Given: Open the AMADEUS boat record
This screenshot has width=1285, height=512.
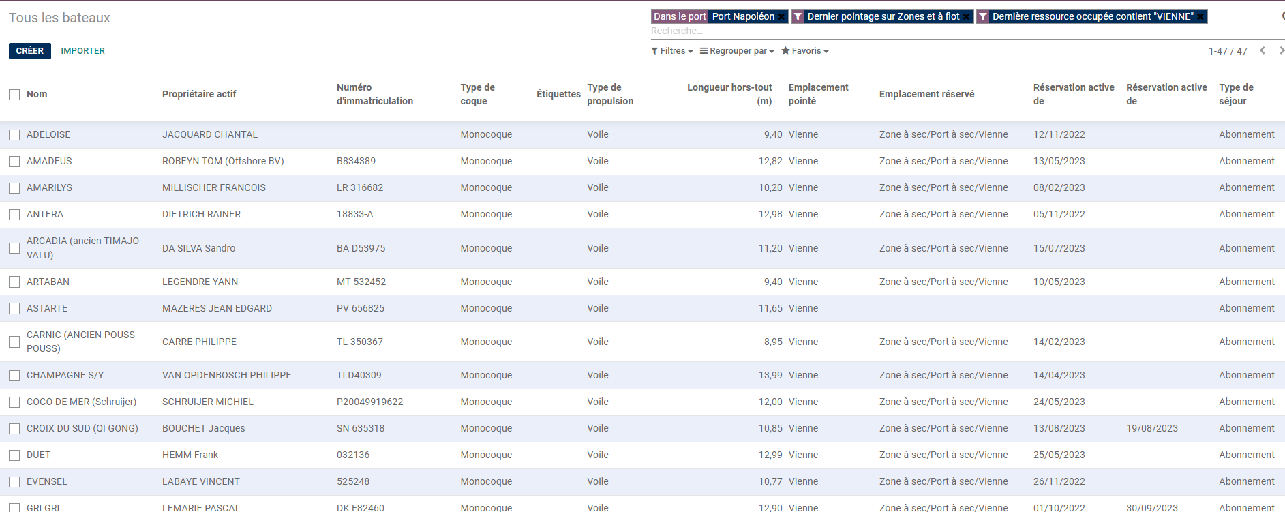Looking at the screenshot, I should [x=49, y=161].
